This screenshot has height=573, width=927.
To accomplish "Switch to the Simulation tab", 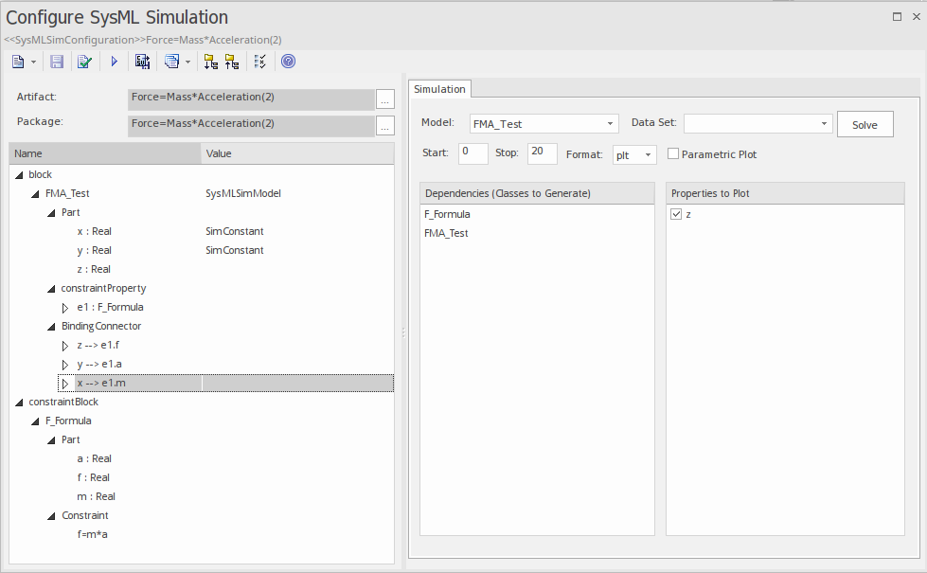I will tap(439, 89).
